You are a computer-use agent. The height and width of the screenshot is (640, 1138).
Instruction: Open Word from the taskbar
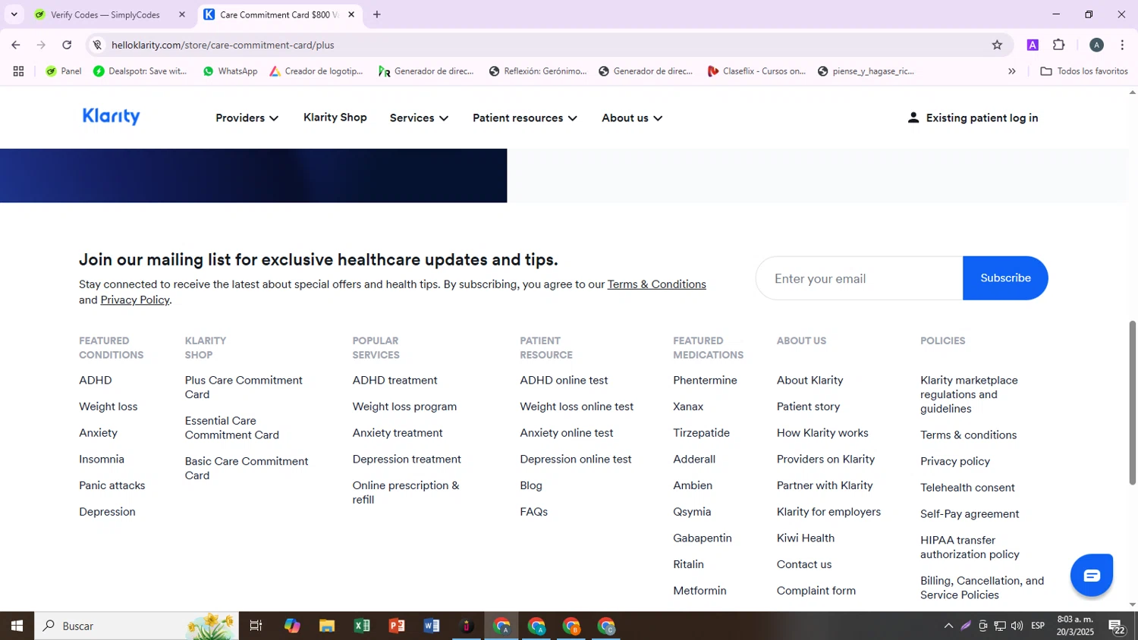click(432, 626)
